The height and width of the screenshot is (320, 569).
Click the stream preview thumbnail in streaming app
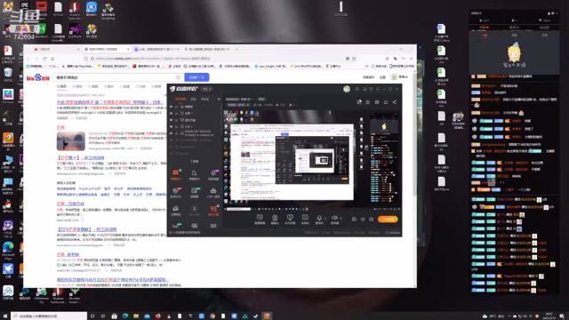(312, 160)
